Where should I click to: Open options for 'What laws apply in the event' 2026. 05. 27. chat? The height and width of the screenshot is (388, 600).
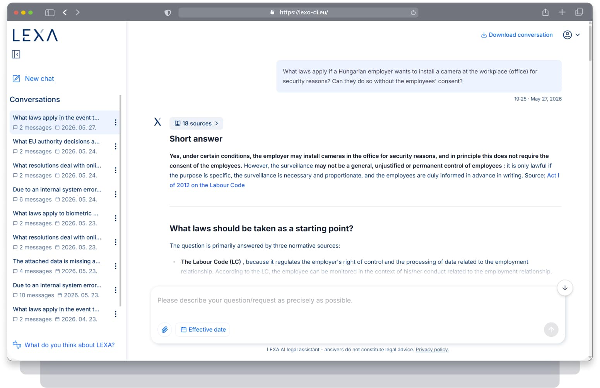[x=115, y=122]
